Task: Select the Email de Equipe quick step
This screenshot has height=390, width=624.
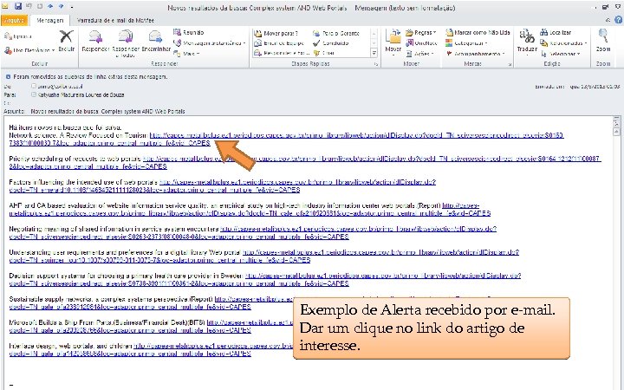Action: pyautogui.click(x=279, y=43)
